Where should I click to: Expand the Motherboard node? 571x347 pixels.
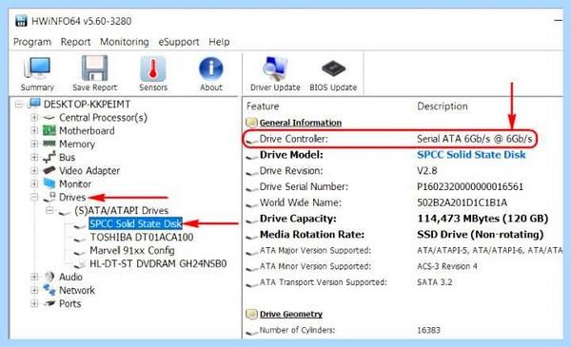[x=34, y=130]
